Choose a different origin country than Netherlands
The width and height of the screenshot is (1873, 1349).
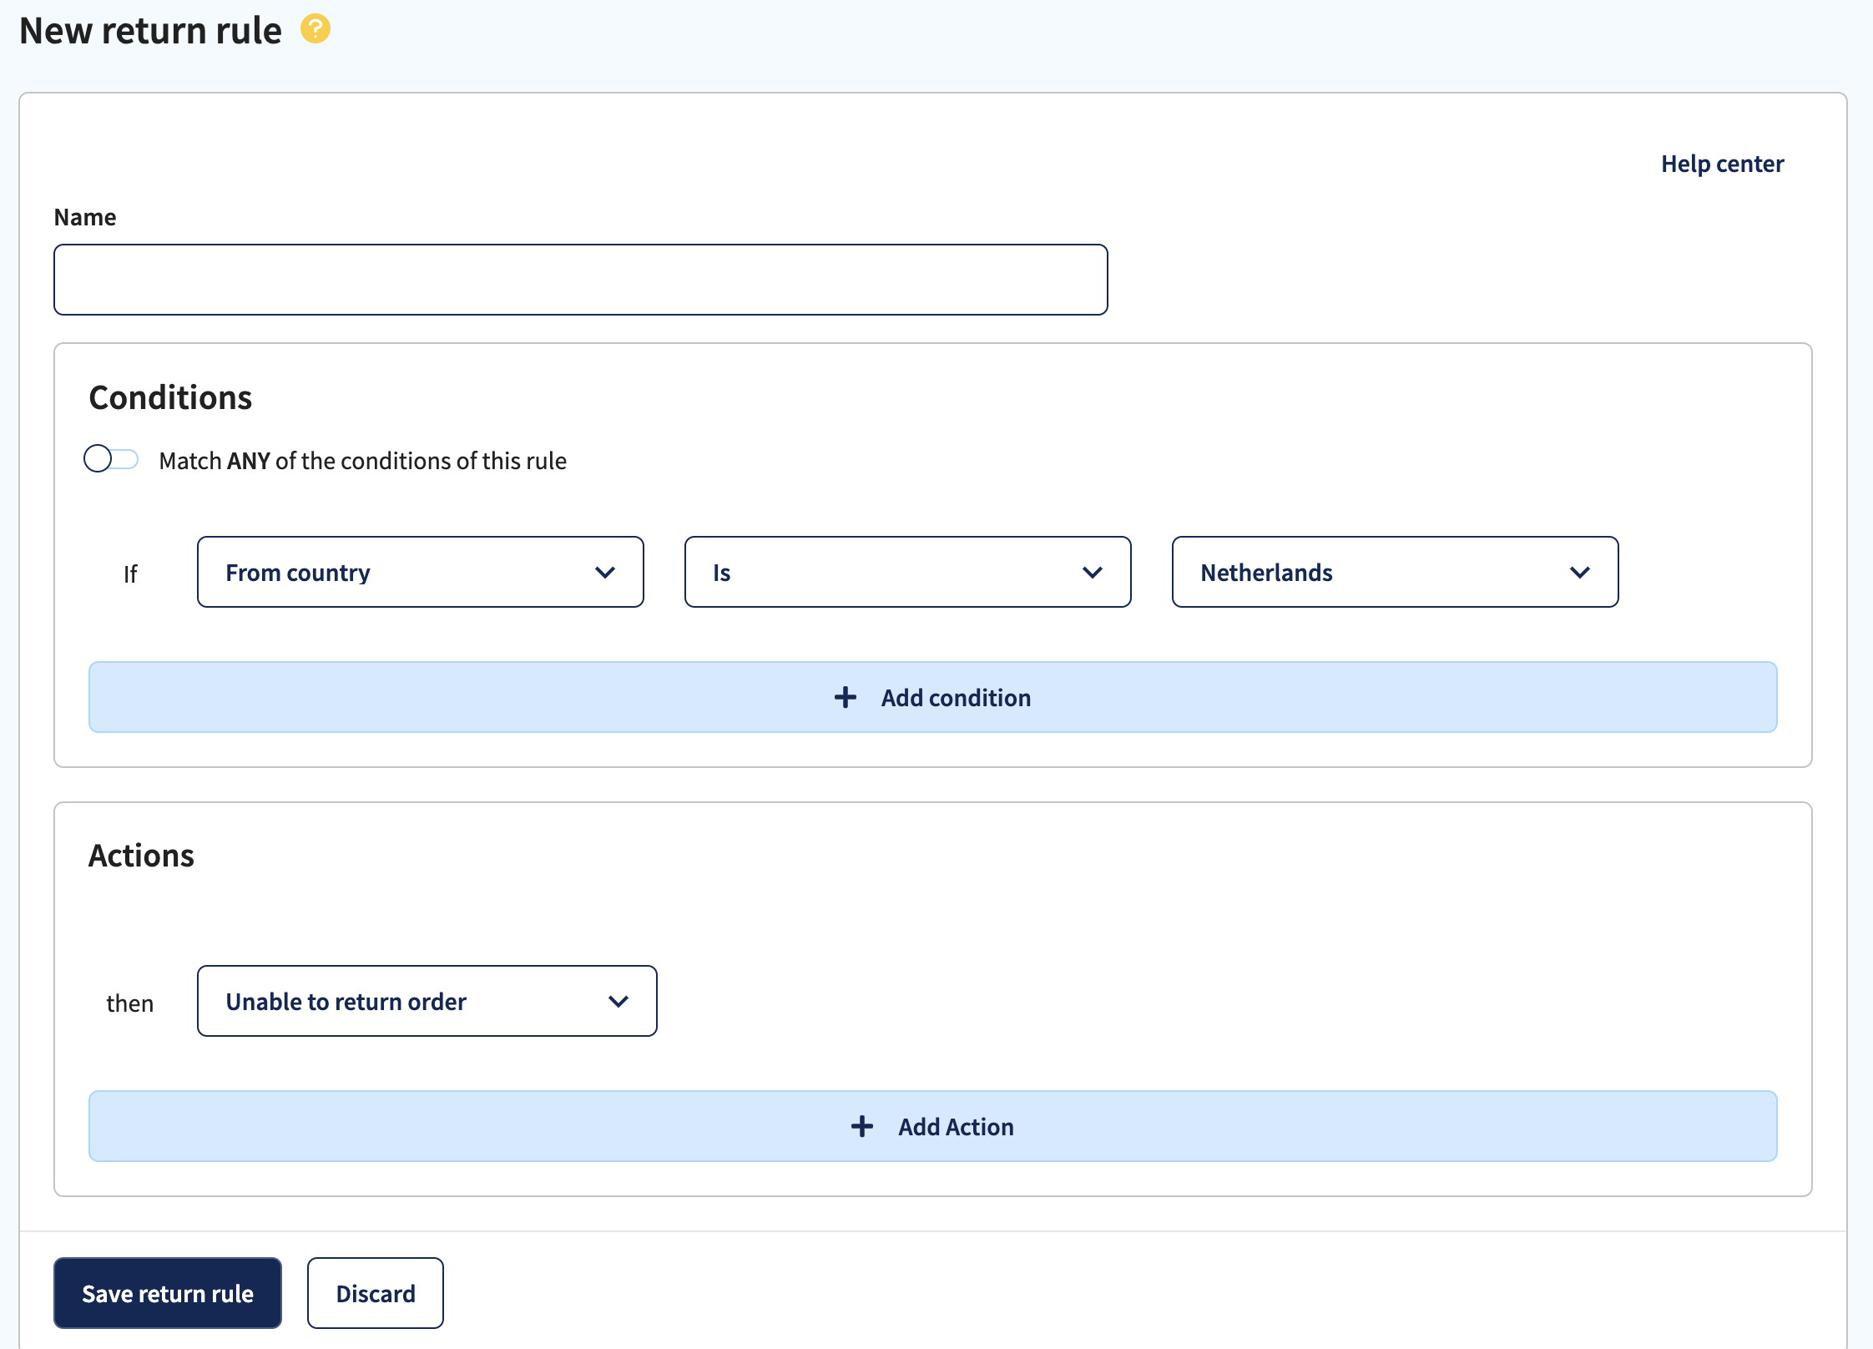1394,572
